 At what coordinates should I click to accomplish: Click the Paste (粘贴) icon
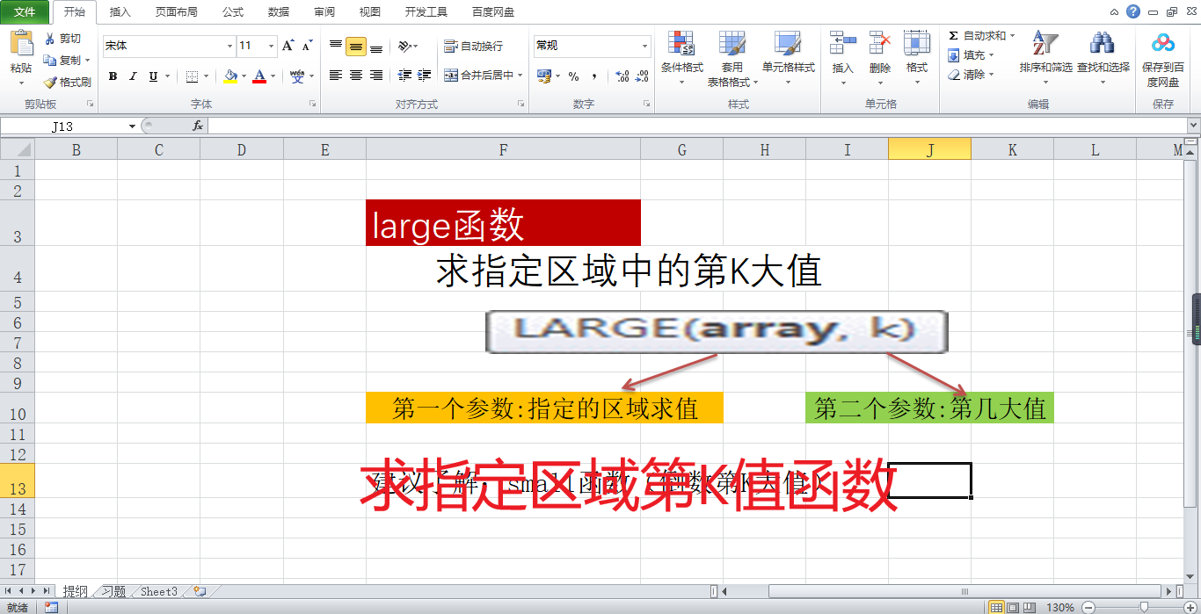[x=21, y=44]
